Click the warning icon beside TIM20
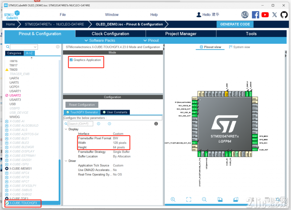291x210 pixels. point(7,70)
